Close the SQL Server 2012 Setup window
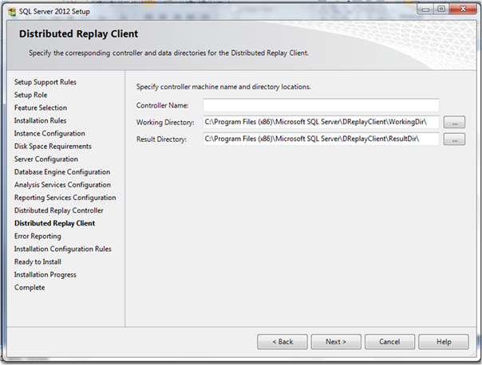Image resolution: width=482 pixels, height=365 pixels. tap(463, 10)
